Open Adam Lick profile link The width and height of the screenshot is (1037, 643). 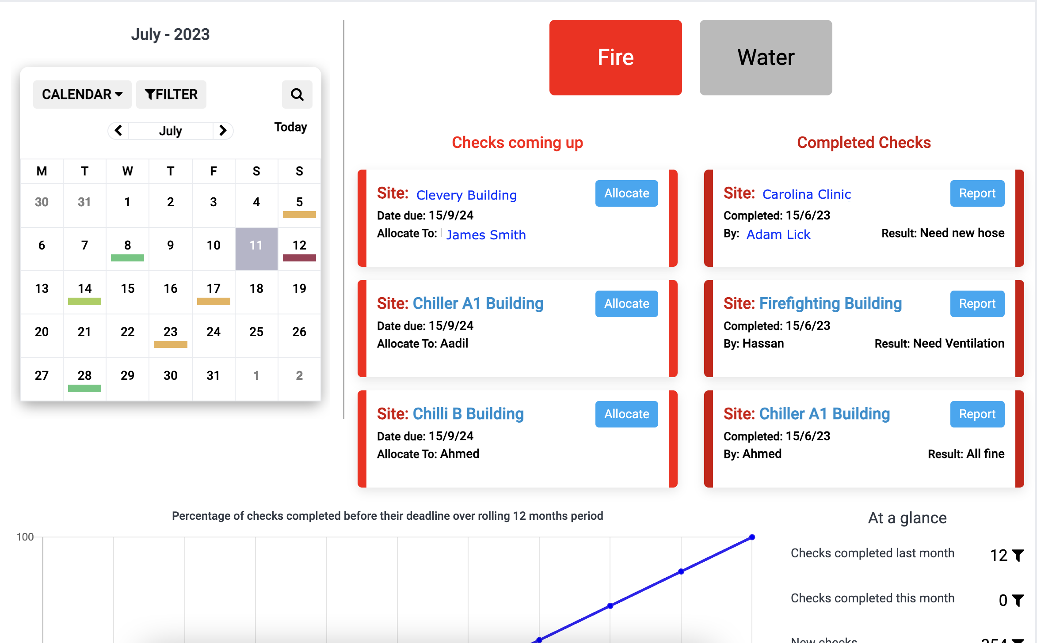[778, 234]
